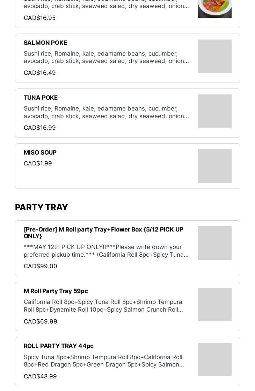Choose the M Roll Party Tray 59pc title

tap(56, 291)
